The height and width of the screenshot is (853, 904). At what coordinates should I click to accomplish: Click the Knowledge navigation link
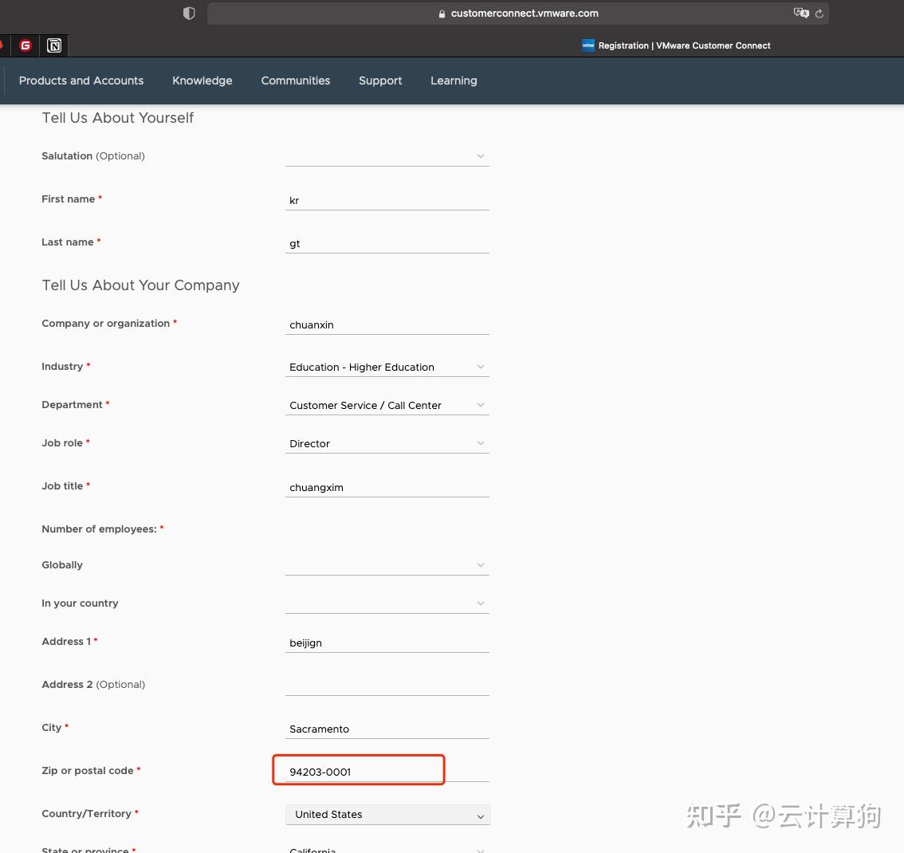click(x=202, y=81)
